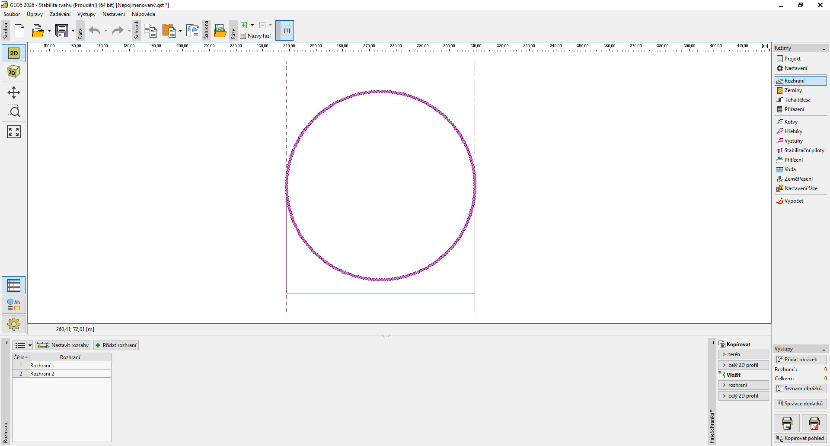
Task: Open the save file dropdown arrow
Action: (73, 31)
